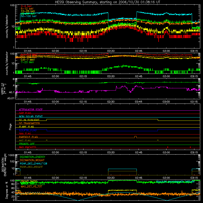Select the NON_SOLAR_EVENT flag label
Screen dimensions: 203x203
(31, 116)
